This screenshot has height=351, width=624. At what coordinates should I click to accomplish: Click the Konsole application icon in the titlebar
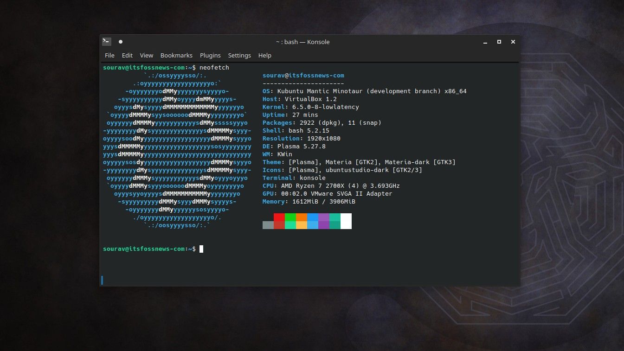(106, 42)
